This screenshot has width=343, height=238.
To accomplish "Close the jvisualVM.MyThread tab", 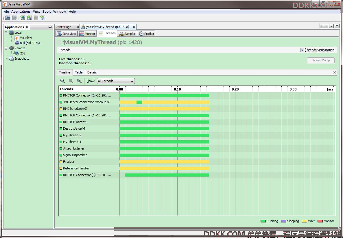I will (x=134, y=27).
